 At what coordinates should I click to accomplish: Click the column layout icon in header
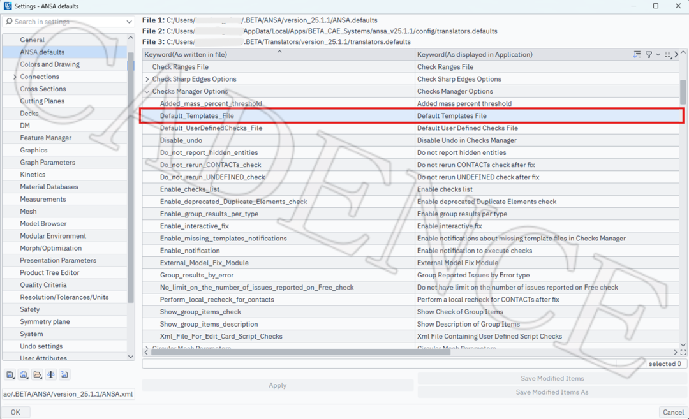coord(667,54)
